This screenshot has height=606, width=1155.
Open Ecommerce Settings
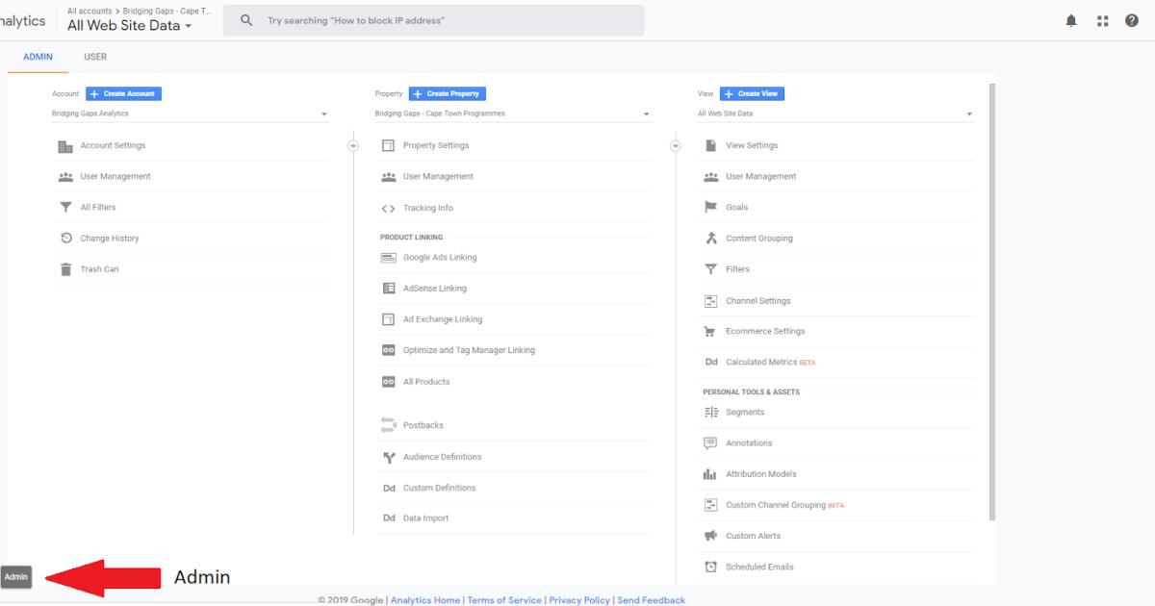click(764, 330)
